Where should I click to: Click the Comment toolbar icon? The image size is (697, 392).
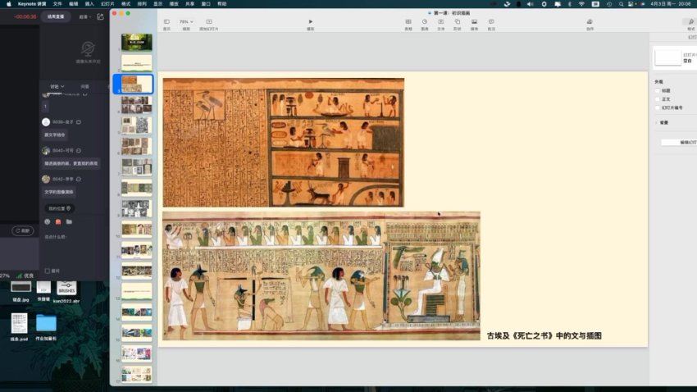pyautogui.click(x=491, y=22)
